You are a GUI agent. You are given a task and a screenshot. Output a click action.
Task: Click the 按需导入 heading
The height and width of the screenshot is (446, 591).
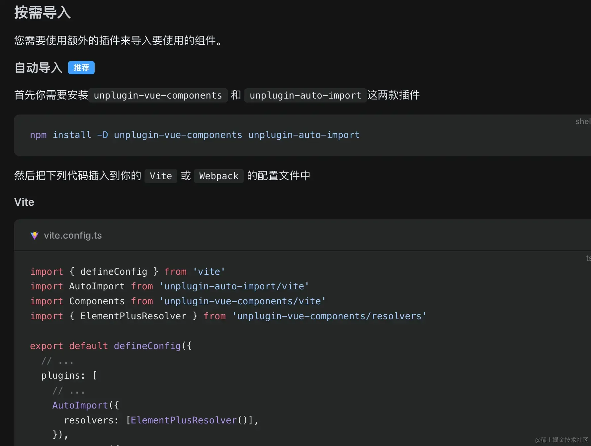(42, 13)
